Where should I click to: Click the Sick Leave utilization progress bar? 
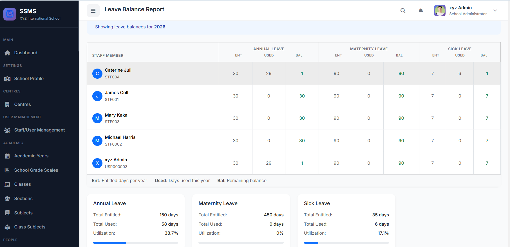click(346, 243)
